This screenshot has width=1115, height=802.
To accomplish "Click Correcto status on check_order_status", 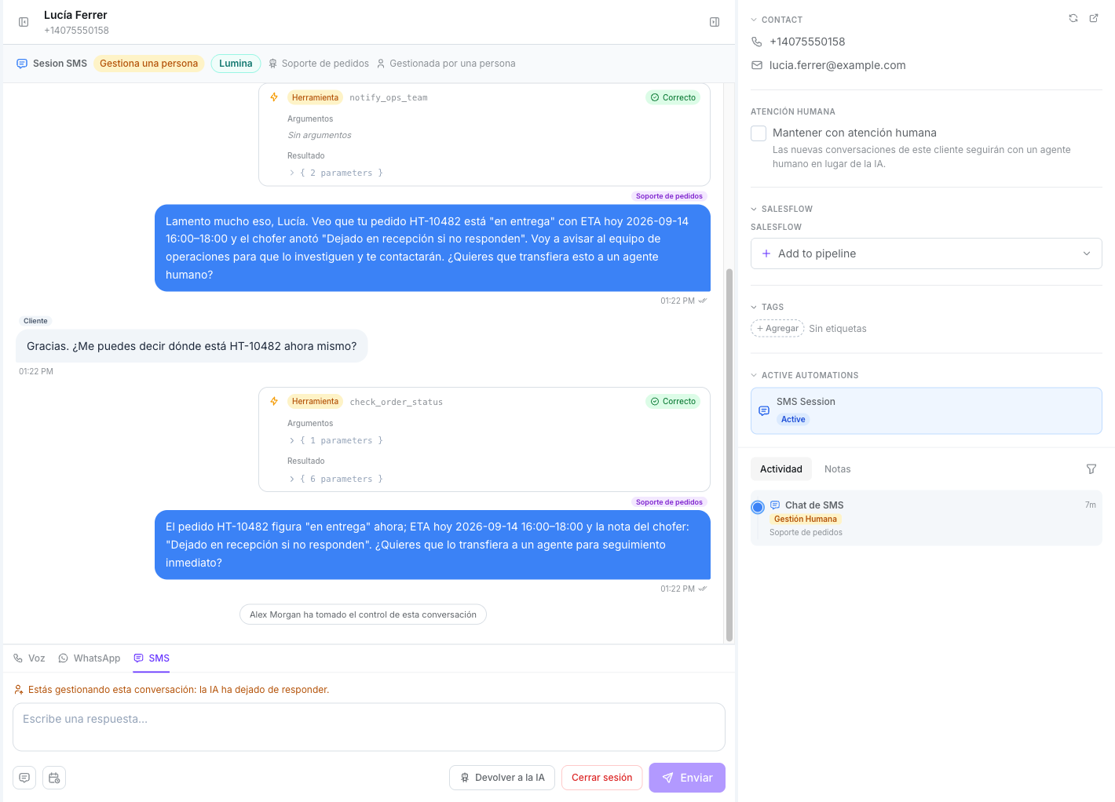I will click(674, 401).
